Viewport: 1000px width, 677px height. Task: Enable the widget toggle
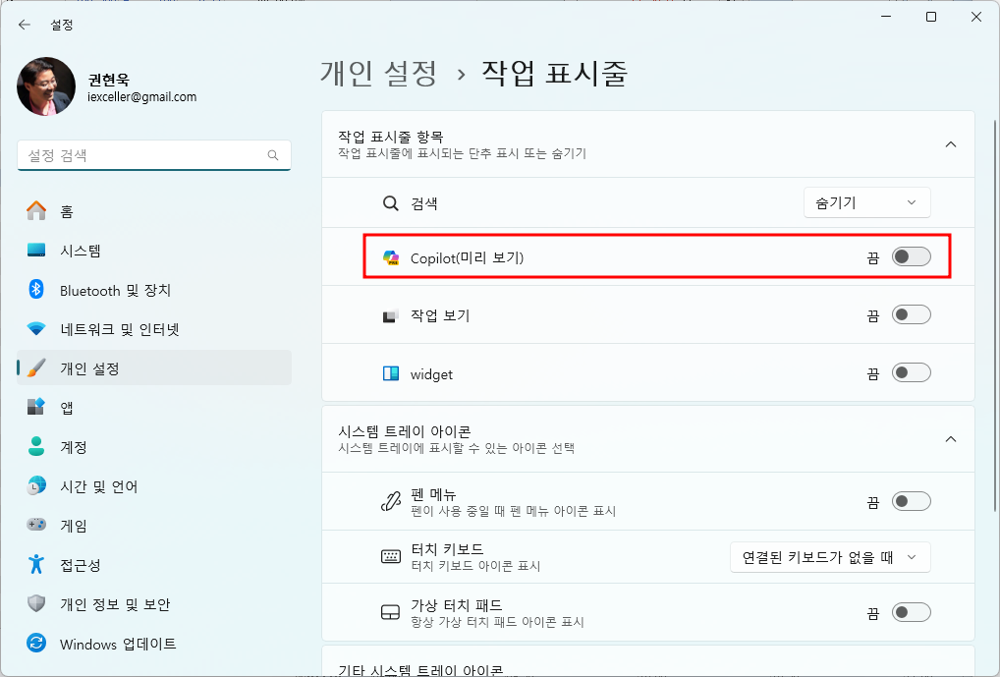tap(911, 372)
